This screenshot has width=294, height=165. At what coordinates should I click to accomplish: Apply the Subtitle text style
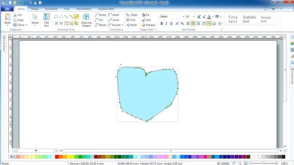pyautogui.click(x=249, y=19)
